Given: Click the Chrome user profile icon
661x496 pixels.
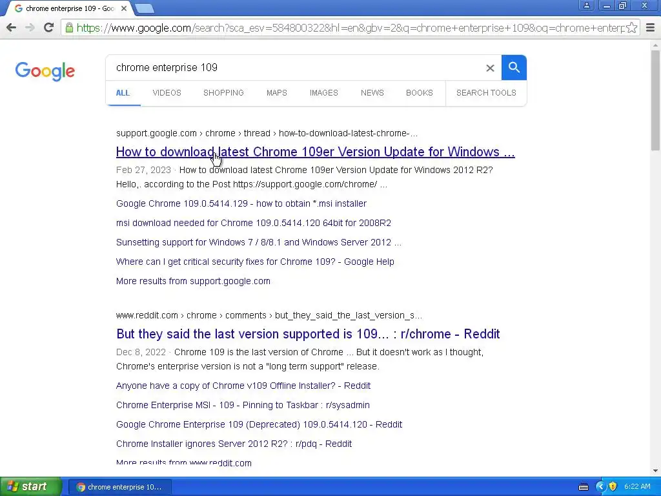Looking at the screenshot, I should (586, 5).
